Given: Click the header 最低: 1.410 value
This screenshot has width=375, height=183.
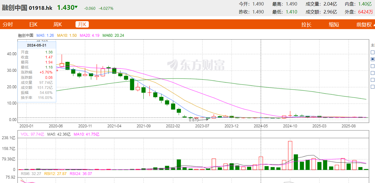Looking at the screenshot, I should tap(285, 12).
